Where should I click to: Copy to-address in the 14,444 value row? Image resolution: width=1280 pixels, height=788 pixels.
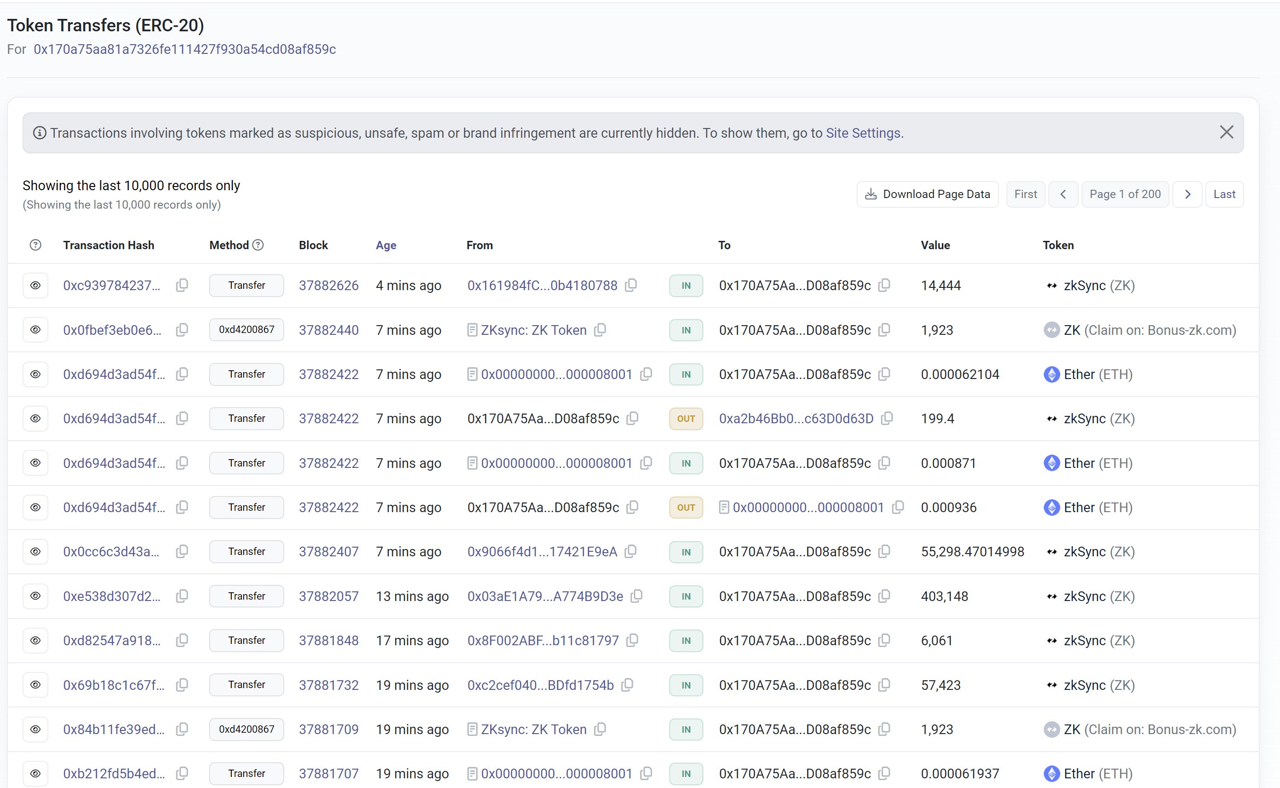click(x=884, y=285)
